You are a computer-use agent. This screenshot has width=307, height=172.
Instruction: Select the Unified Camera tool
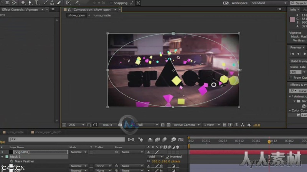pos(7,3)
